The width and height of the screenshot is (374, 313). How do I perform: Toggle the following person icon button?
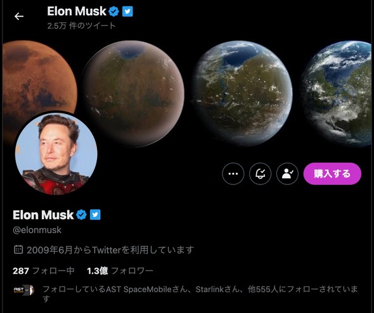(287, 174)
